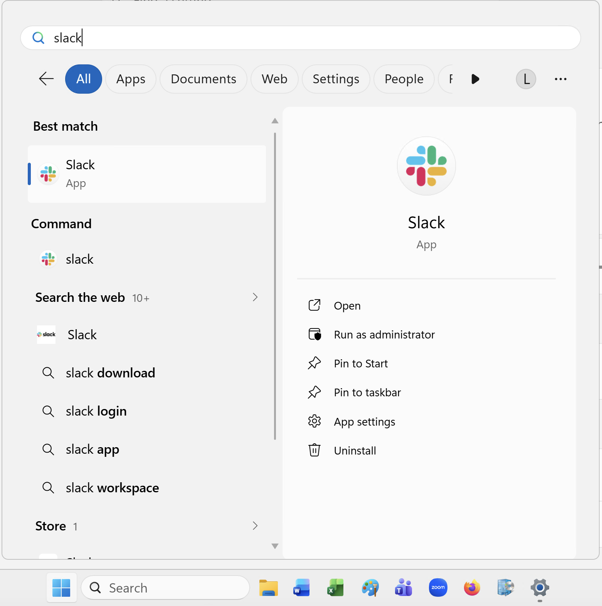The width and height of the screenshot is (602, 606).
Task: Select Pin to taskbar
Action: (x=367, y=392)
